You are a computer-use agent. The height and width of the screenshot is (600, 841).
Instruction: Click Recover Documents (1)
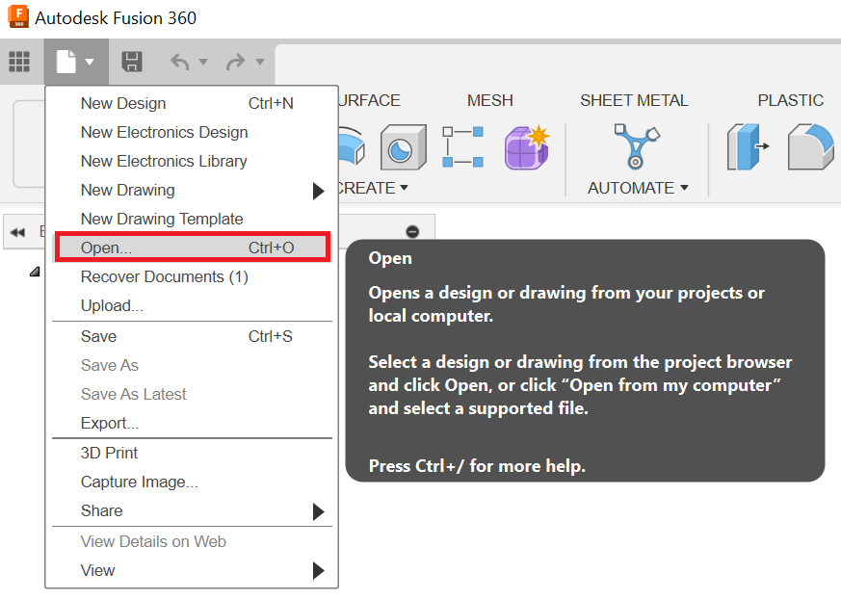click(x=164, y=276)
